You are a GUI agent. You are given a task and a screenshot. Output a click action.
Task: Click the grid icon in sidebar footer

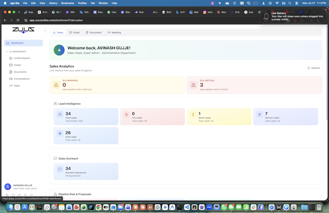click(x=26, y=195)
